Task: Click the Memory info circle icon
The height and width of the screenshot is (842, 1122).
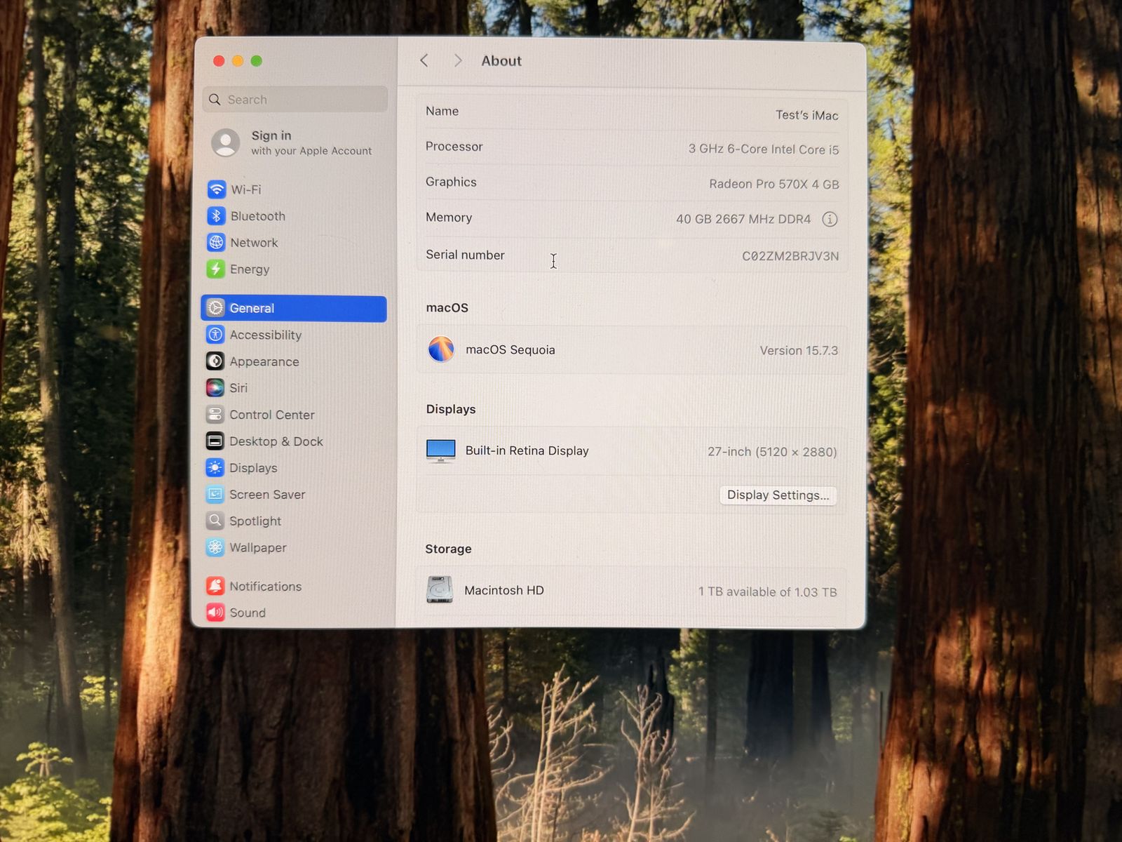Action: point(830,220)
